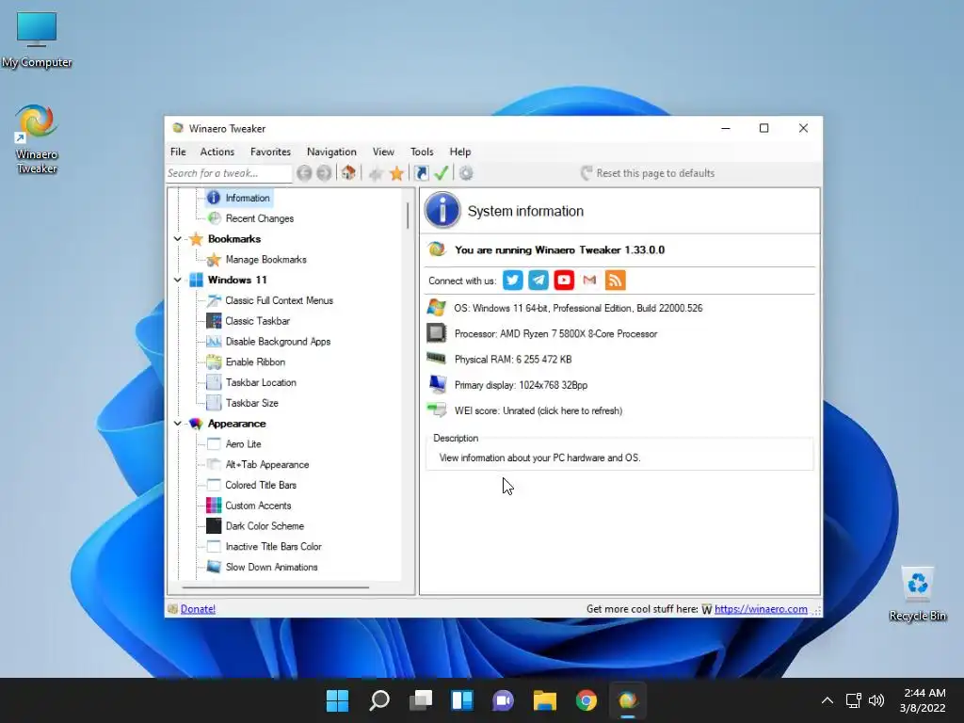
Task: Click the forward navigation arrow in toolbar
Action: (x=324, y=173)
